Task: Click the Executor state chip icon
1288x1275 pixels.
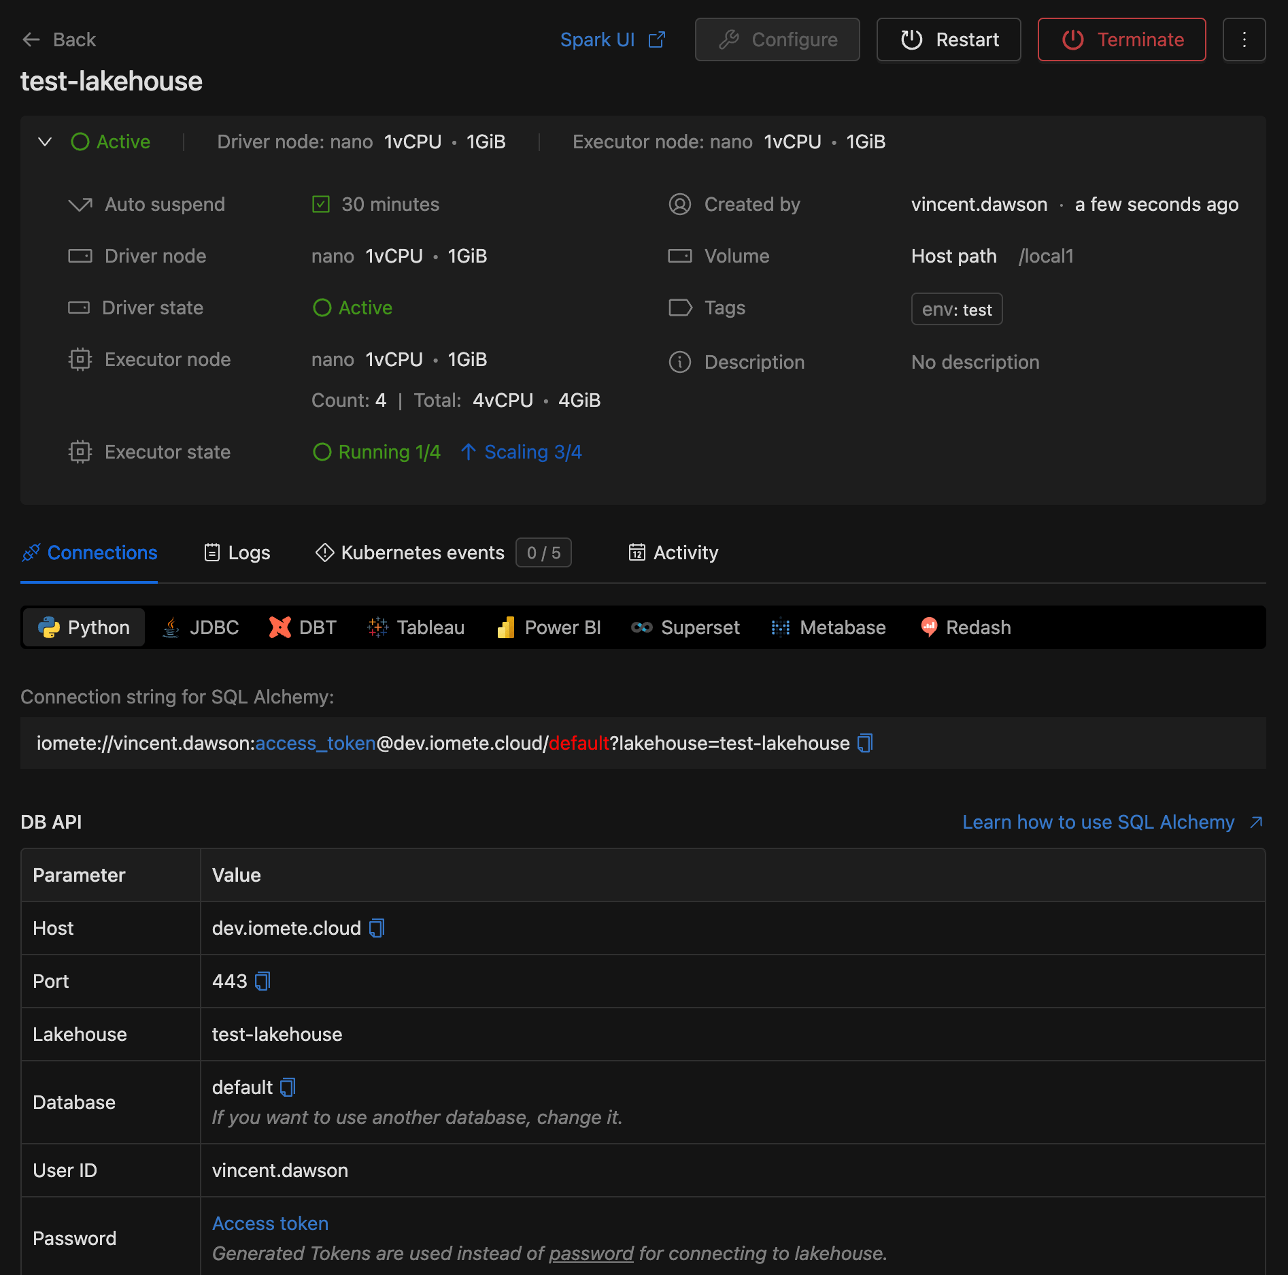Action: coord(80,452)
